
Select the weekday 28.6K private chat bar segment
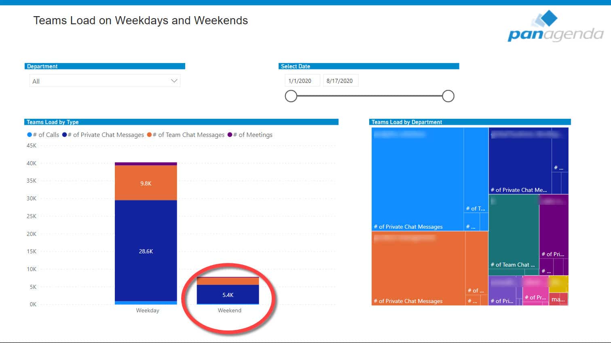click(146, 250)
